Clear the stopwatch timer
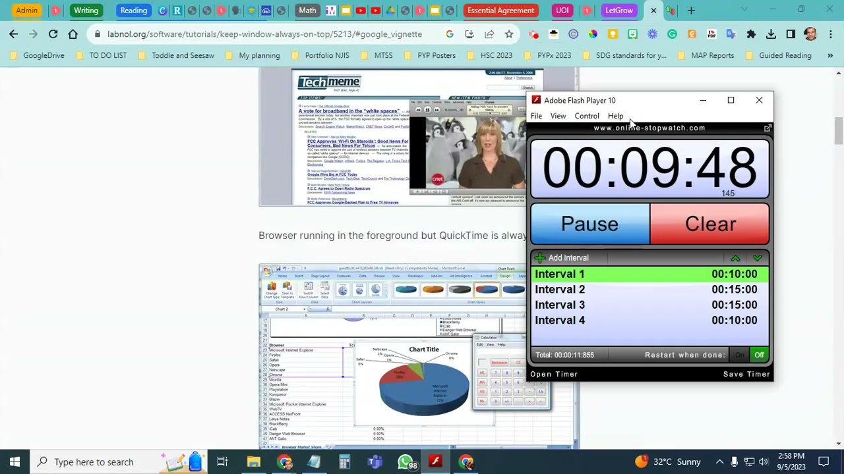This screenshot has width=844, height=474. [710, 224]
